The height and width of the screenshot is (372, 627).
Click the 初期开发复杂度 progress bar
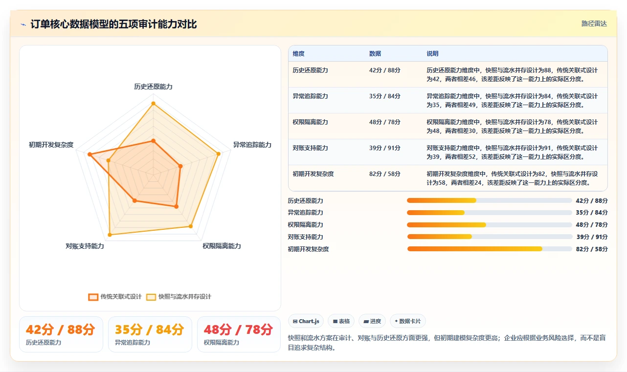click(489, 249)
